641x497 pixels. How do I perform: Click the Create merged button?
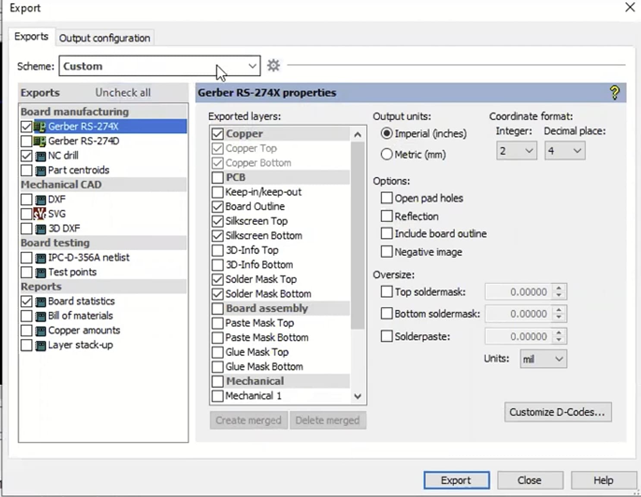[x=248, y=420]
